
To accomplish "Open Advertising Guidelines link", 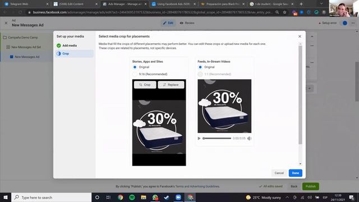I will 204,186.
